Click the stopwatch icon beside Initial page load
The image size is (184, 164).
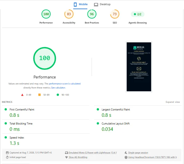pos(7,157)
